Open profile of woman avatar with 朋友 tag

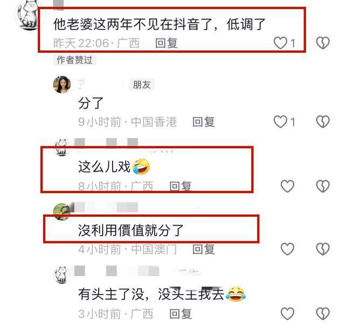point(62,85)
